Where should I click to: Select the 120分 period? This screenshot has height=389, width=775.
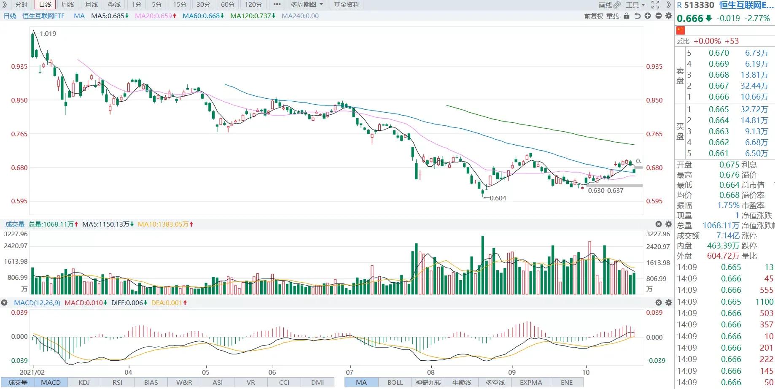[x=253, y=5]
